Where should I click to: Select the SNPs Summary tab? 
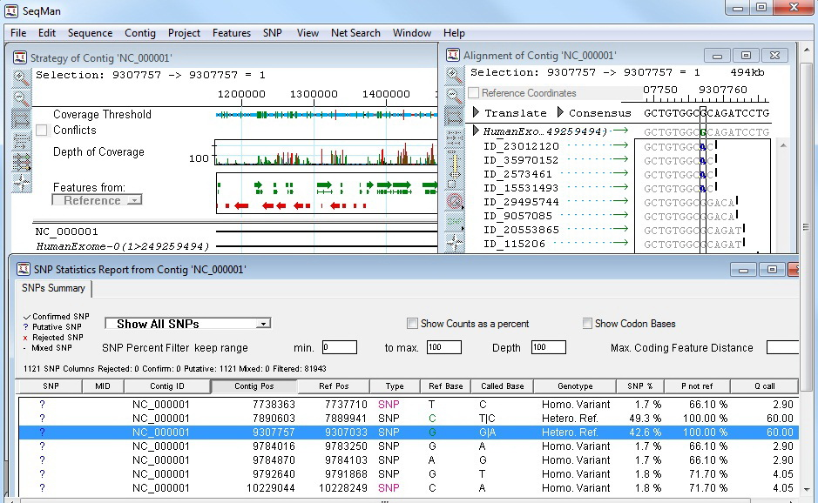53,288
